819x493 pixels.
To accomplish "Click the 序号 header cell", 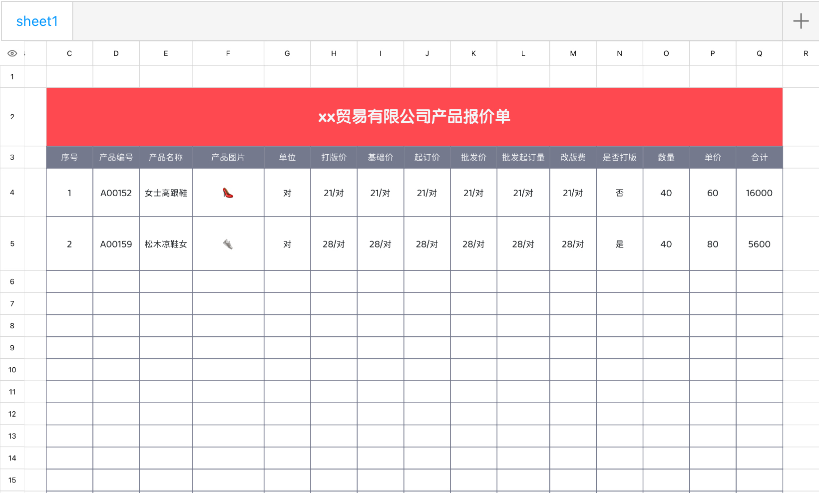I will tap(69, 157).
